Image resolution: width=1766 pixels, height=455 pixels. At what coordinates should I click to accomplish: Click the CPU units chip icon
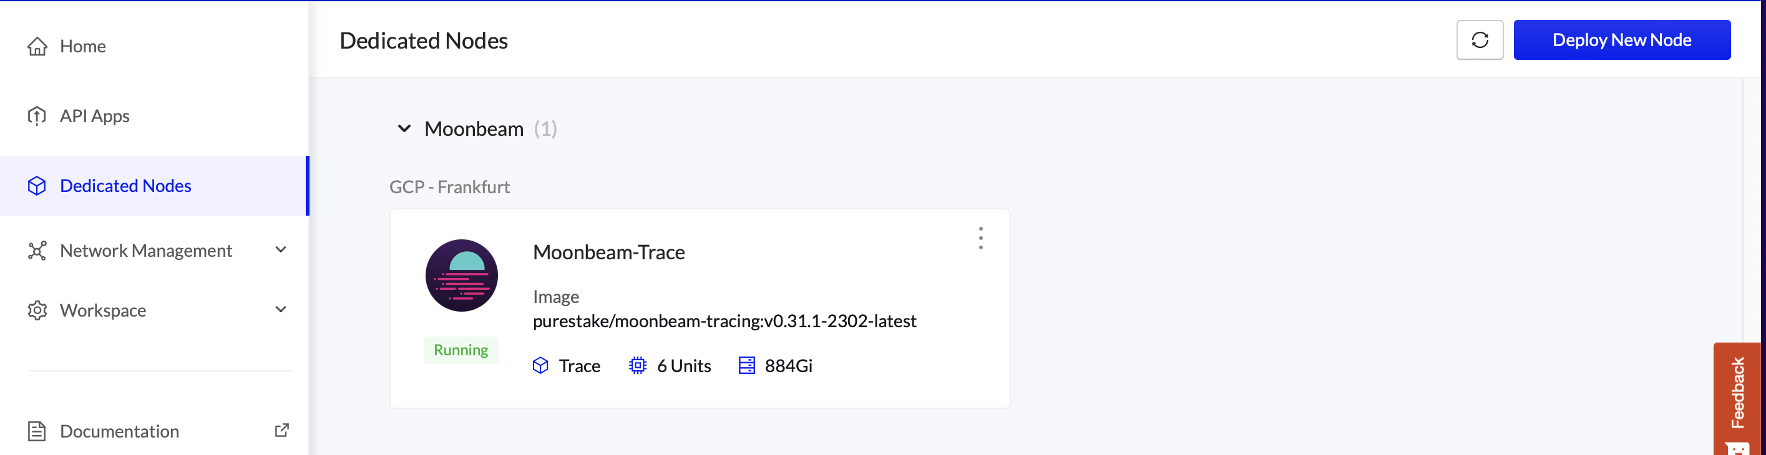[638, 365]
